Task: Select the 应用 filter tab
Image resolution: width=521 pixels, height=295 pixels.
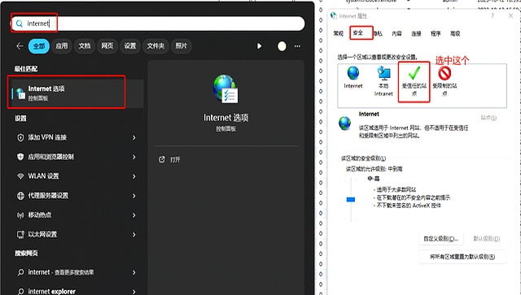Action: tap(62, 46)
